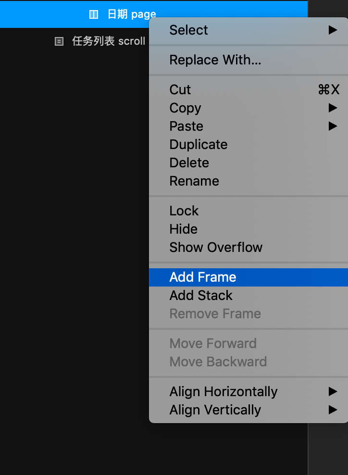The image size is (348, 475).
Task: Expand the Select submenu arrow
Action: [x=333, y=30]
